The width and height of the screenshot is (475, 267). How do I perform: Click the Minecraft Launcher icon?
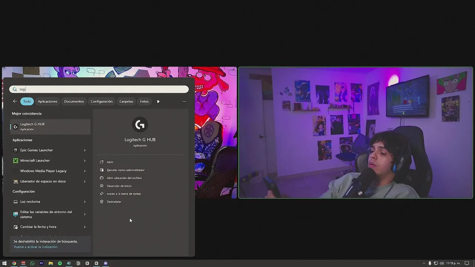coord(15,161)
